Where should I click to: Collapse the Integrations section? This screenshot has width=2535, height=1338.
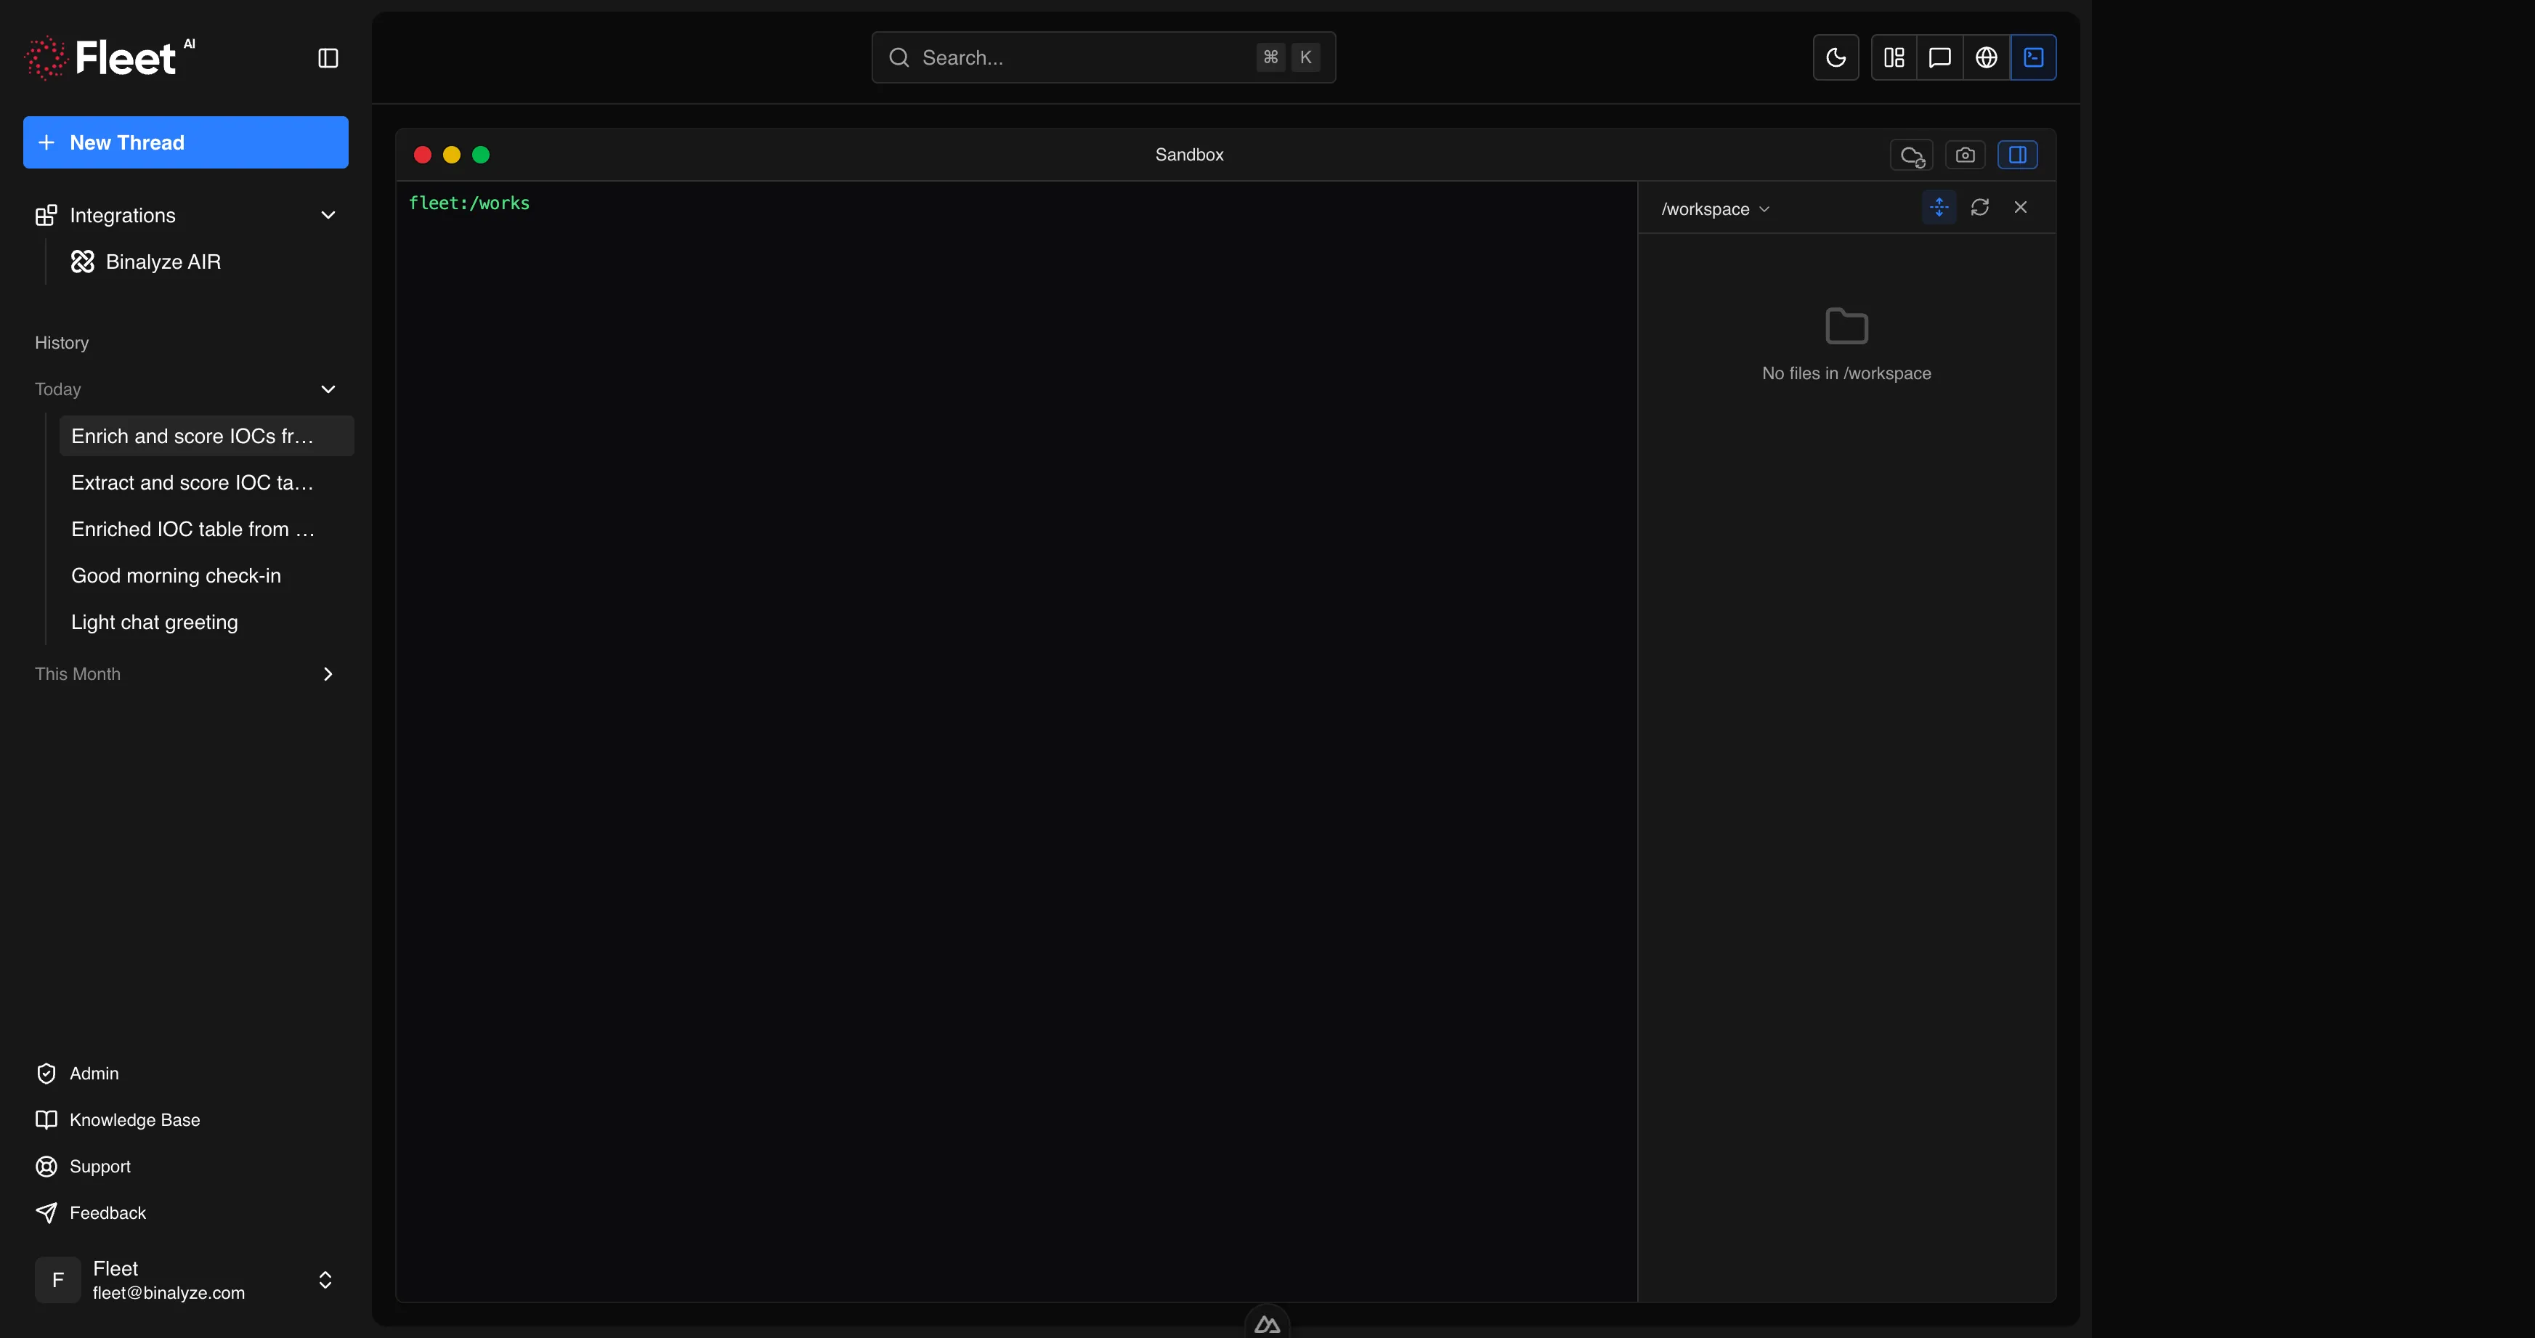pos(328,214)
